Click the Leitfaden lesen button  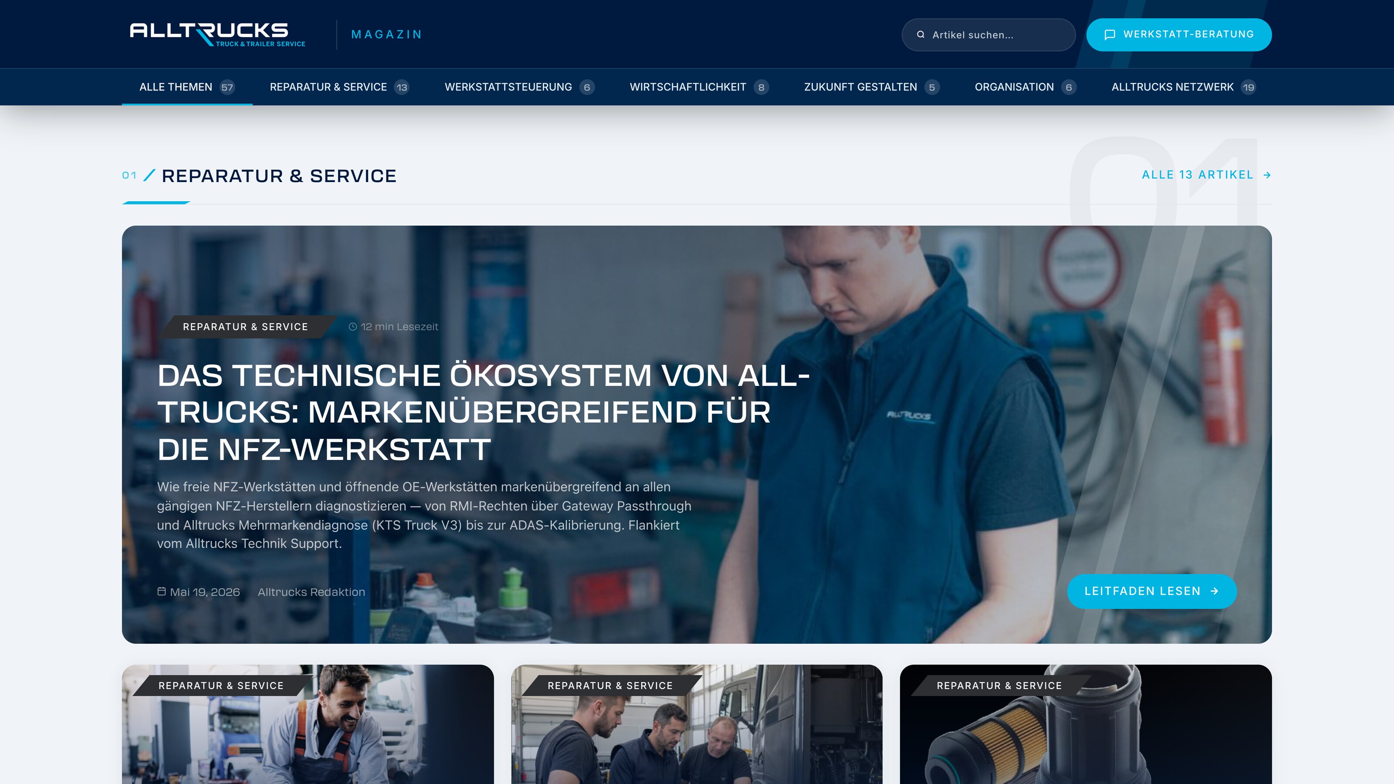pyautogui.click(x=1151, y=591)
